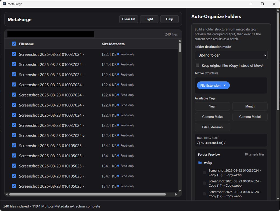The image size is (280, 211).
Task: Open the Folder destination mode dropdown
Action: point(231,55)
